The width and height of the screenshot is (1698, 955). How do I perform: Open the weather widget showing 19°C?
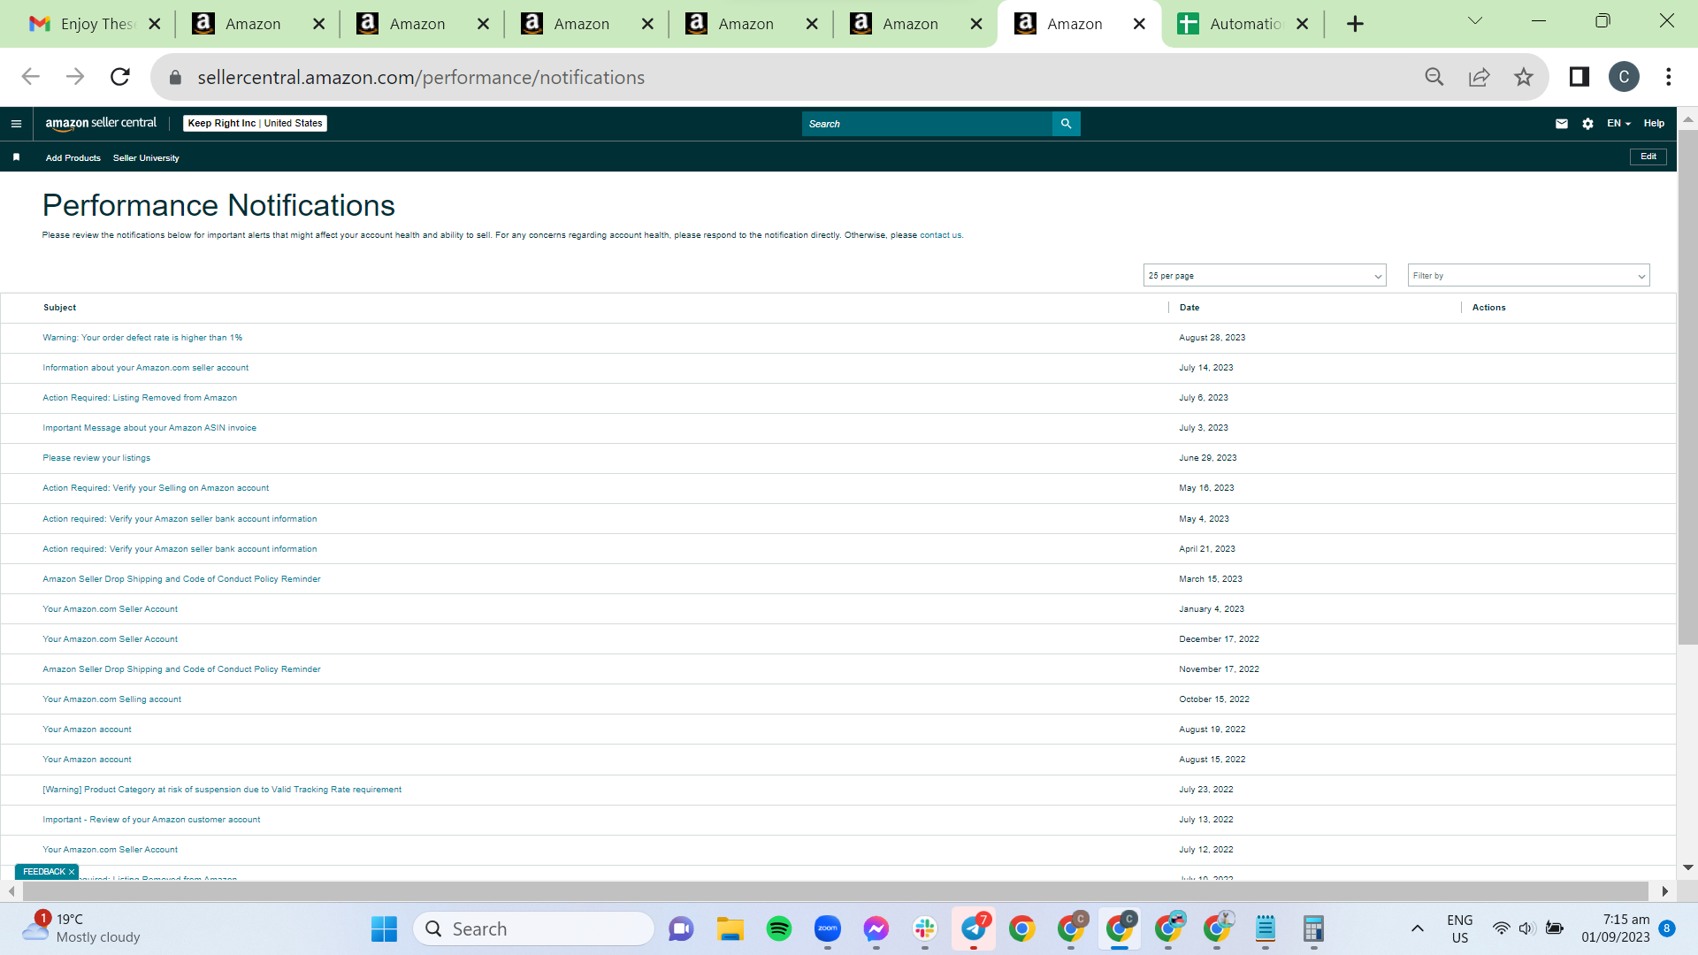point(81,928)
